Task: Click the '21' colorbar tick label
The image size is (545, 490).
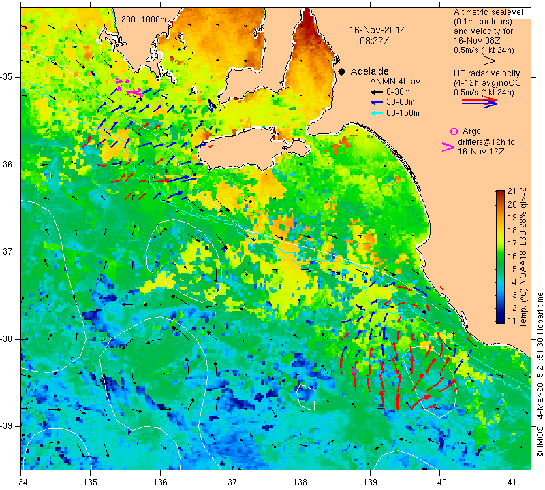Action: pos(512,191)
